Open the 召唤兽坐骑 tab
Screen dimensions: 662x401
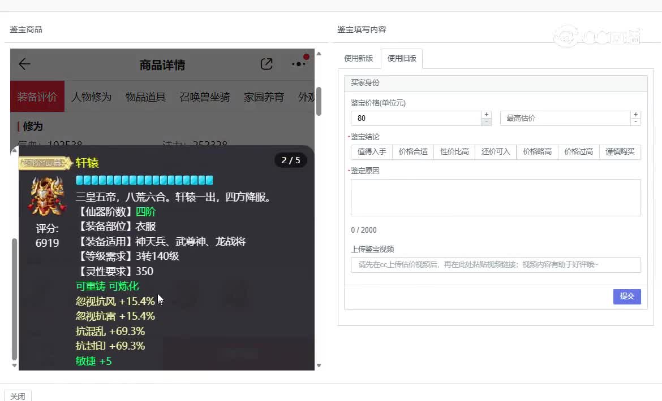coord(205,97)
